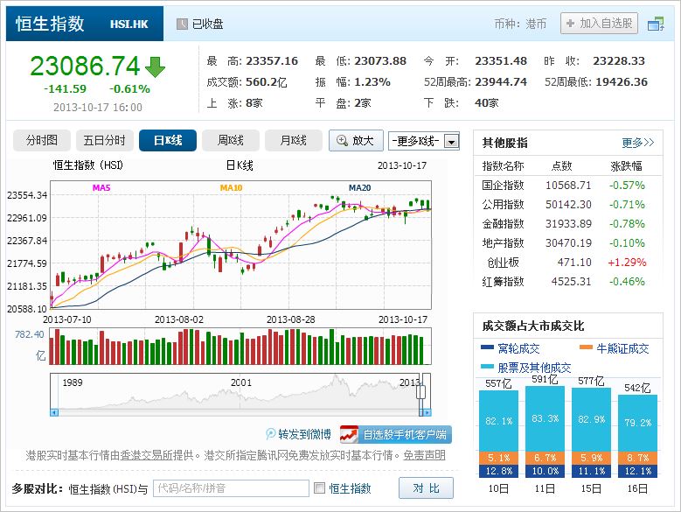
Task: Click the timeline right scroll arrow
Action: click(x=427, y=412)
